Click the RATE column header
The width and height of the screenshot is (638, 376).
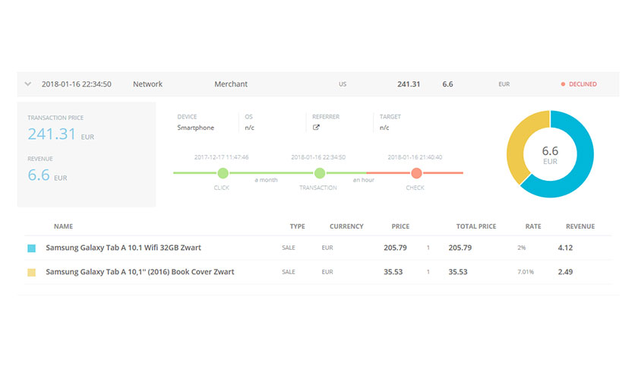533,226
